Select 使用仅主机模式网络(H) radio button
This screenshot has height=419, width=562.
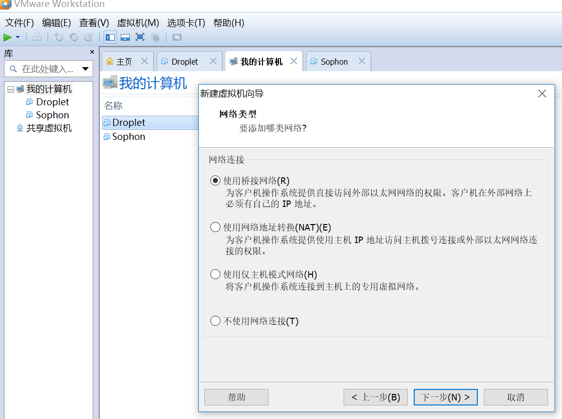tap(215, 274)
